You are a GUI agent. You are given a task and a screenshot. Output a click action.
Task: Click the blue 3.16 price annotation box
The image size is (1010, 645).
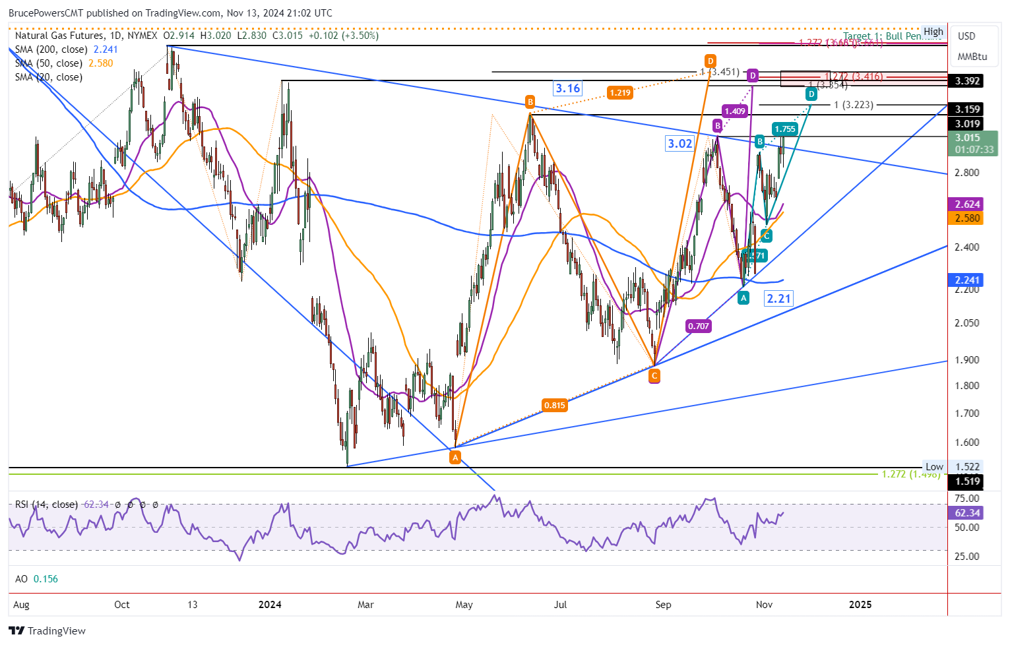(567, 88)
